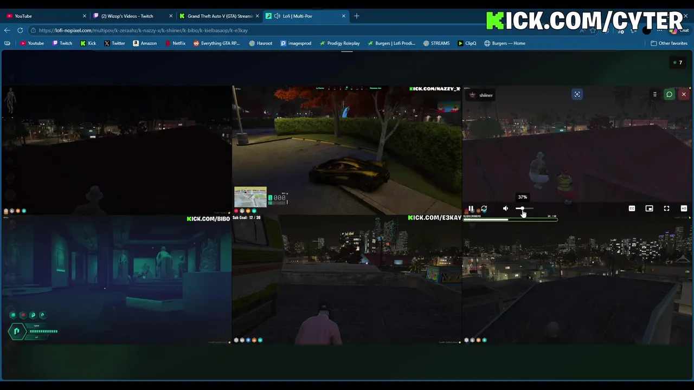
Task: Enable picture-in-picture for shiiner stream
Action: (649, 209)
